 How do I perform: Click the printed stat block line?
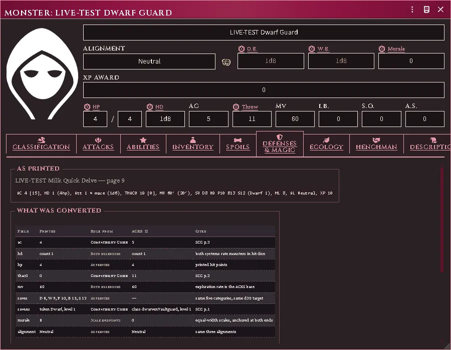175,193
